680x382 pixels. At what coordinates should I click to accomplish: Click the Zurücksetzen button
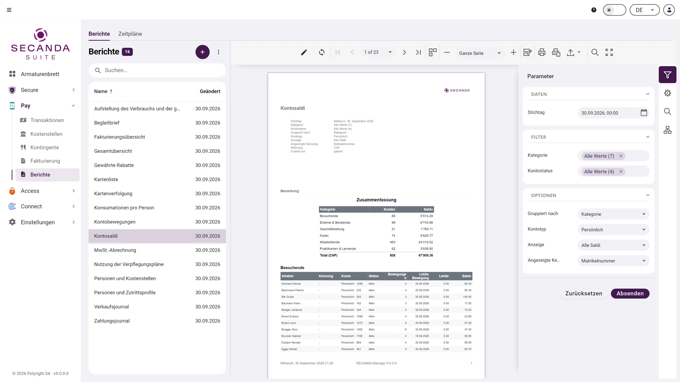(584, 294)
